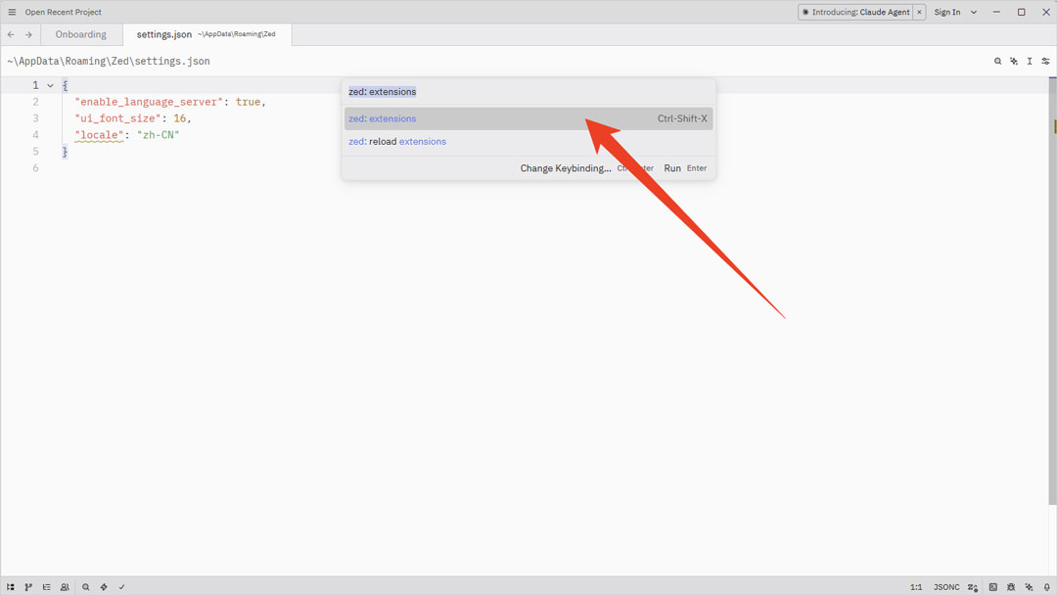This screenshot has width=1057, height=595.
Task: Go back with the left arrow
Action: point(11,34)
